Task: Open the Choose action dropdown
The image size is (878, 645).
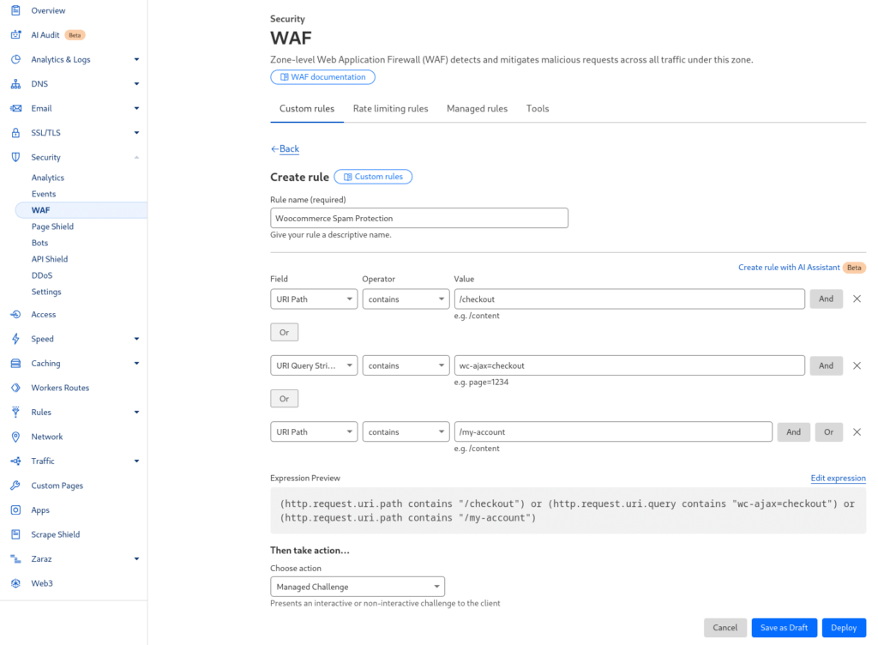Action: (357, 588)
